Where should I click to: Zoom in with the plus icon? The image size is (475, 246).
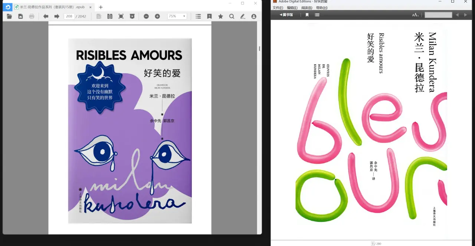[157, 16]
